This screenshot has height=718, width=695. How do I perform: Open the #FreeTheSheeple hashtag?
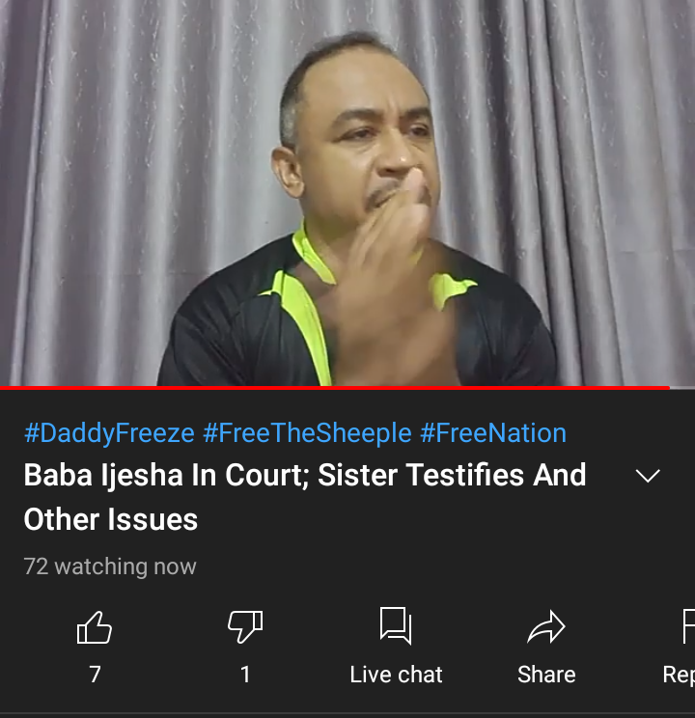(x=307, y=432)
